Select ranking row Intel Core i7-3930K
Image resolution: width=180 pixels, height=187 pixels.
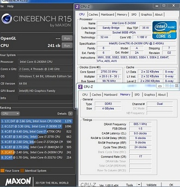(36, 127)
